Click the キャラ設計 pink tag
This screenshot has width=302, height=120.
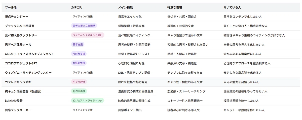[x=79, y=82]
